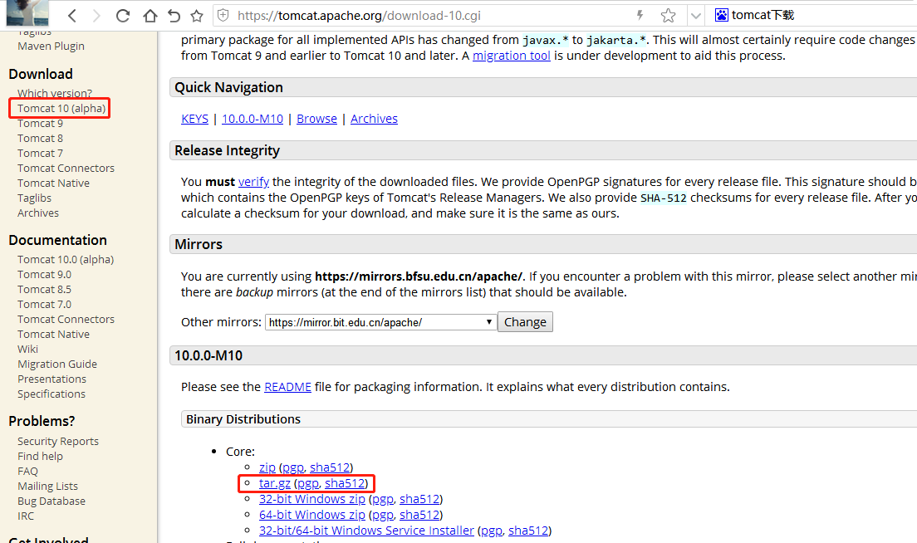Download the 64-bit Windows zip

click(312, 515)
